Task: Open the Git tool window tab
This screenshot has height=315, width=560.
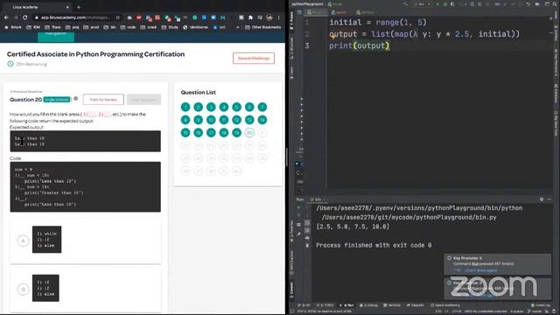Action: [304, 305]
